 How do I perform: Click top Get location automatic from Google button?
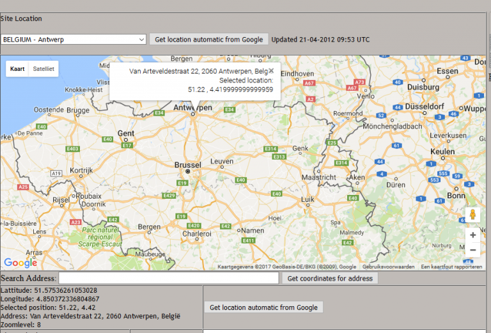(x=209, y=40)
